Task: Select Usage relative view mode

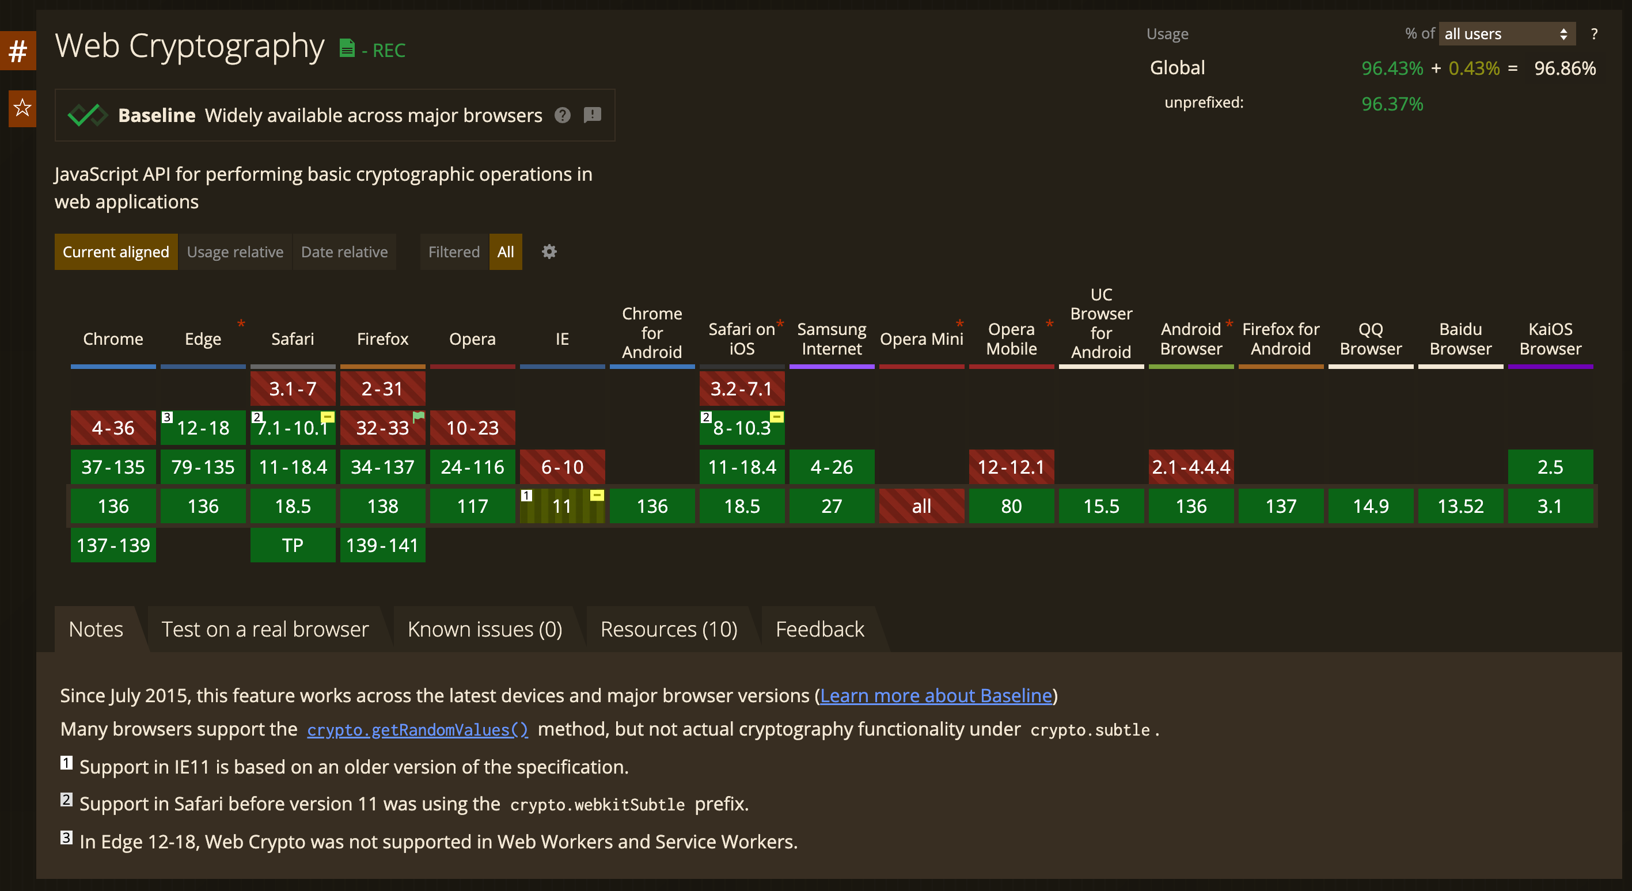Action: (x=235, y=252)
